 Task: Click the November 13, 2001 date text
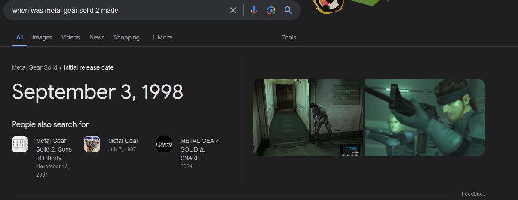[x=52, y=171]
